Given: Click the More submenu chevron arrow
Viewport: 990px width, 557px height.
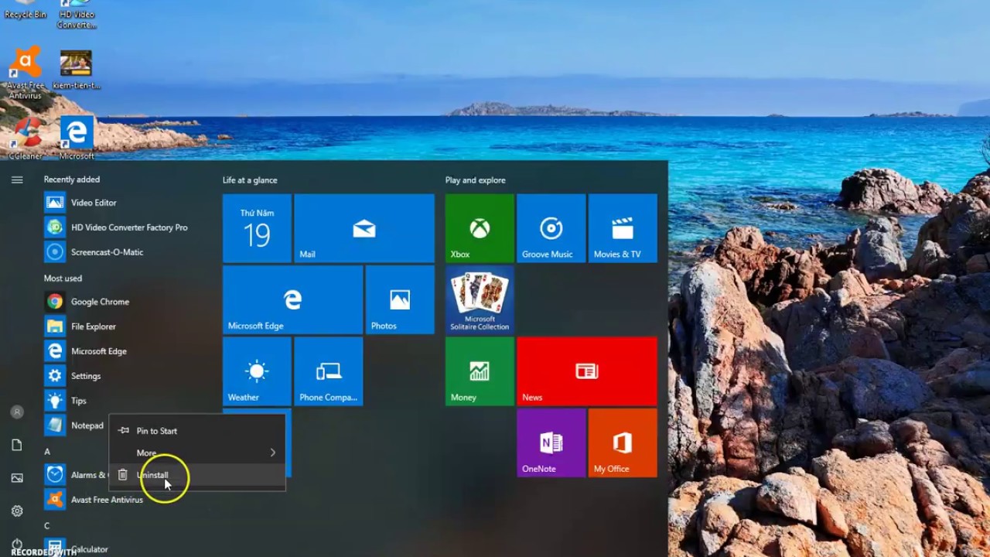Looking at the screenshot, I should point(272,453).
